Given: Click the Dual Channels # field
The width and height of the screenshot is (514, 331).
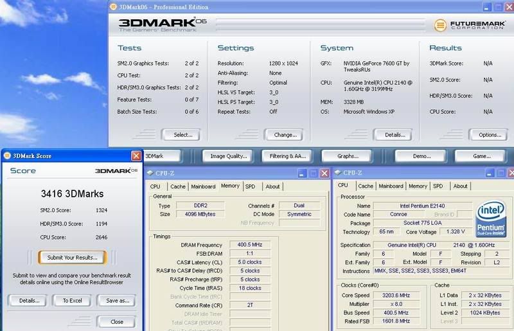Looking at the screenshot, I should tap(299, 206).
